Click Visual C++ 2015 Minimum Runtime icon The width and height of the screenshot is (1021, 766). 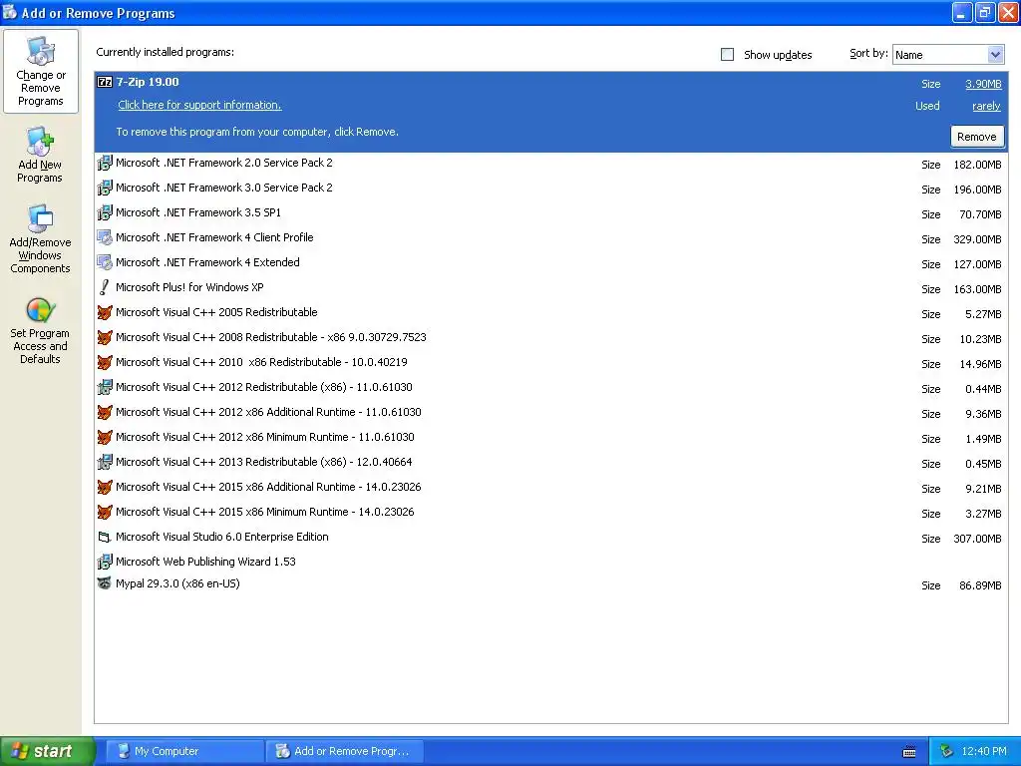[x=104, y=512]
